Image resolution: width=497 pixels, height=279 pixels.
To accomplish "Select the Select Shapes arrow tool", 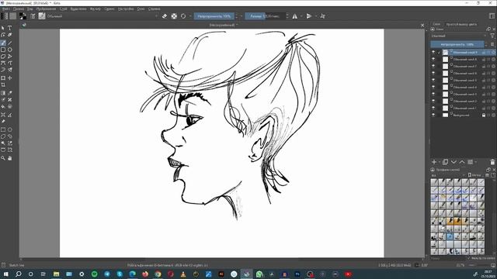I will click(x=3, y=28).
